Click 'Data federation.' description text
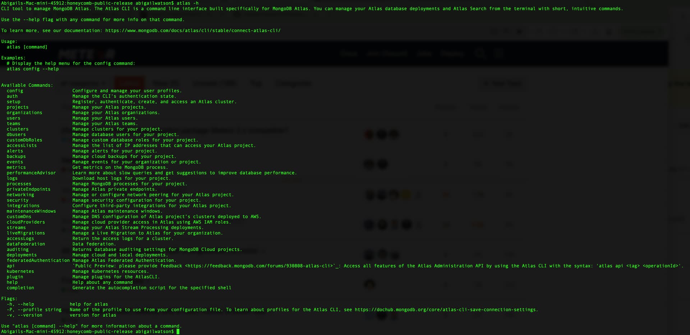Viewport: 690px width, 335px height. tap(94, 244)
